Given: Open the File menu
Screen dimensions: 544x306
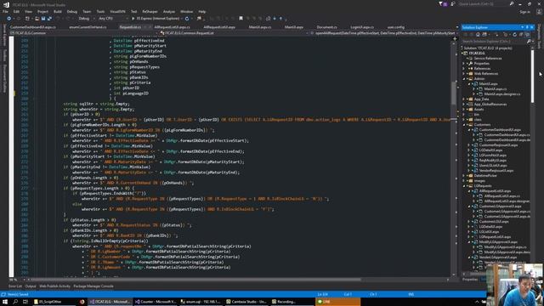Looking at the screenshot, I should pos(5,11).
